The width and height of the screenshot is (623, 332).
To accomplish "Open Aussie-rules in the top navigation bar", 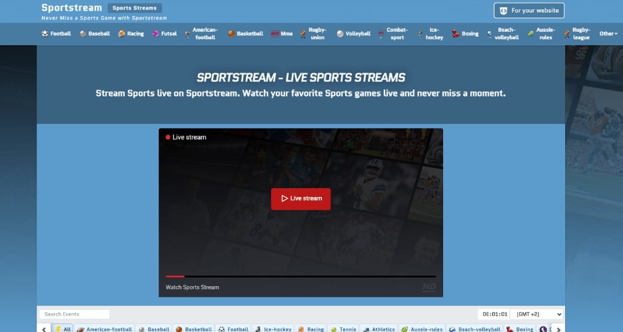I will point(542,34).
